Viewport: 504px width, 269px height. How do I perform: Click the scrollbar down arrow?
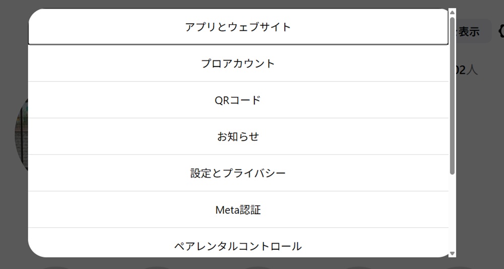pos(452,253)
